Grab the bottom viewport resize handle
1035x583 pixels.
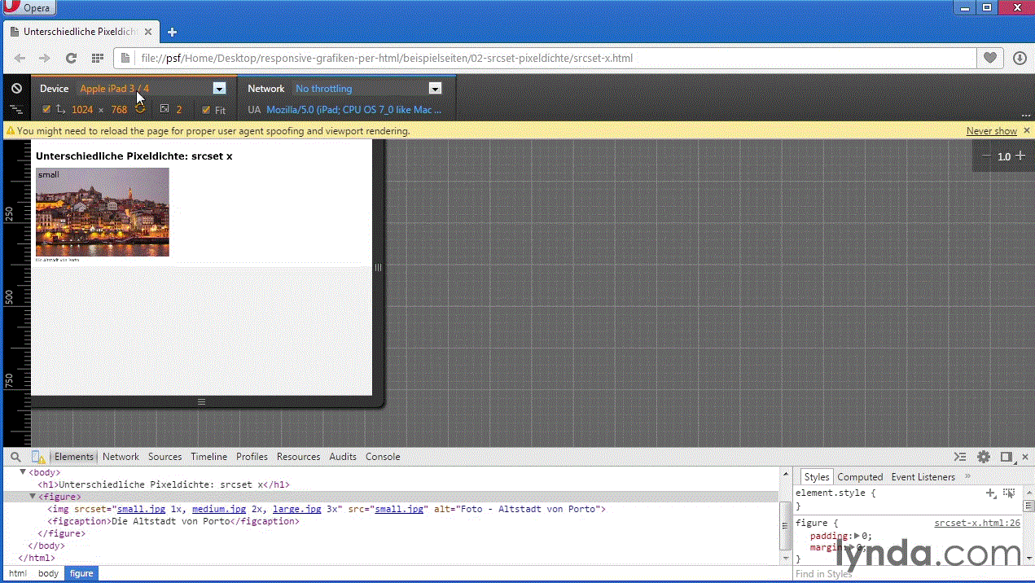pos(201,401)
